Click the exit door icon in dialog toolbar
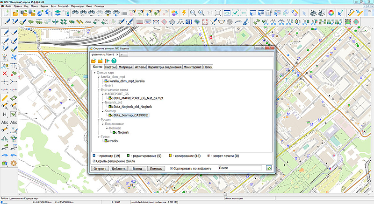Image resolution: width=374 pixels, height=204 pixels. (x=107, y=61)
